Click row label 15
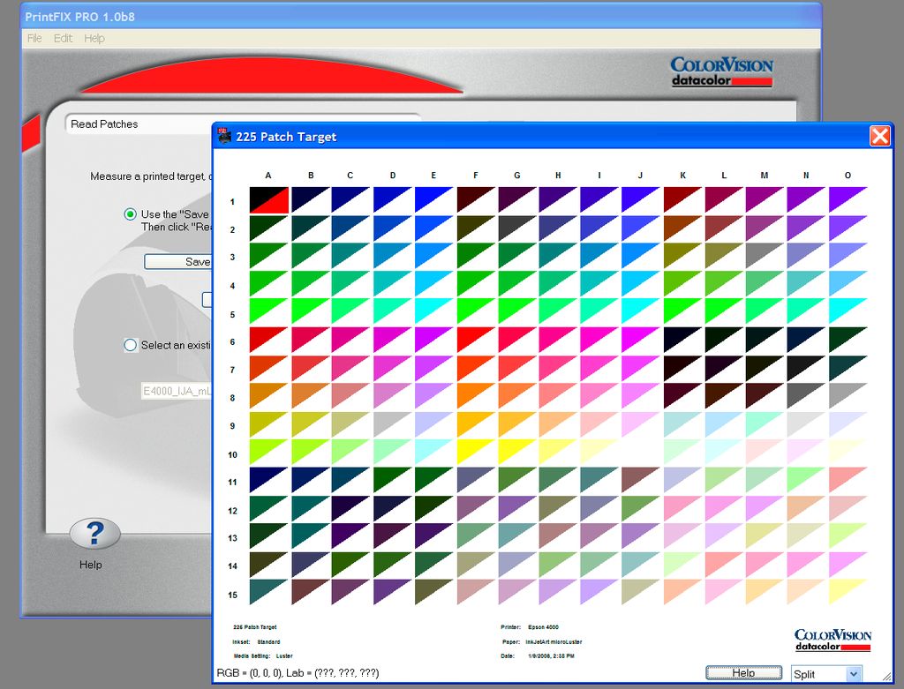The height and width of the screenshot is (689, 904). point(232,595)
